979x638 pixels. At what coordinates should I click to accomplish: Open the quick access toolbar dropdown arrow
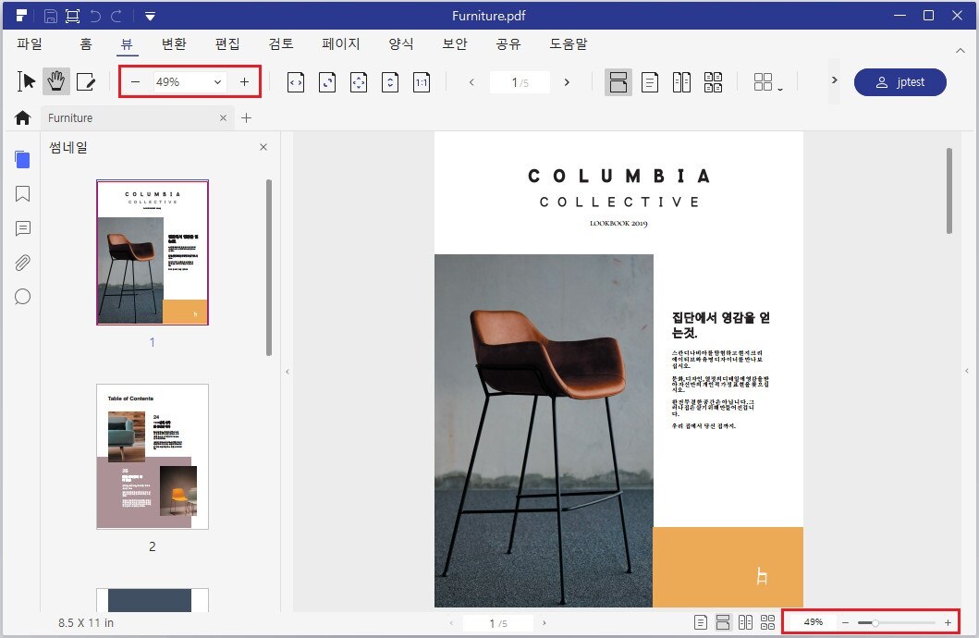coord(150,17)
